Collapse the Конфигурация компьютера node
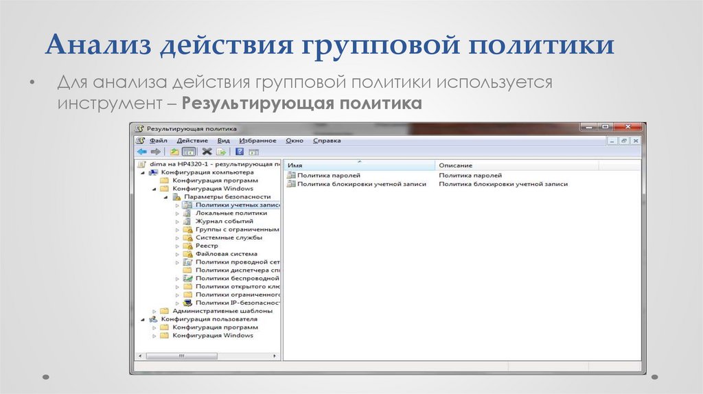The image size is (703, 394). pyautogui.click(x=143, y=172)
